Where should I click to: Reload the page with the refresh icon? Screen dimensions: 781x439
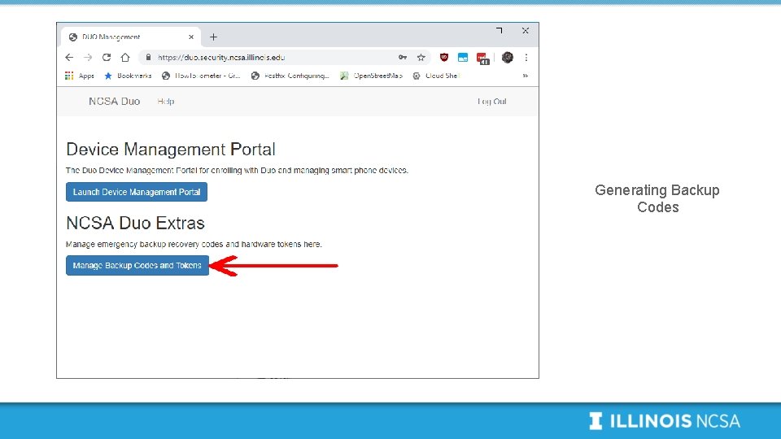coord(106,57)
